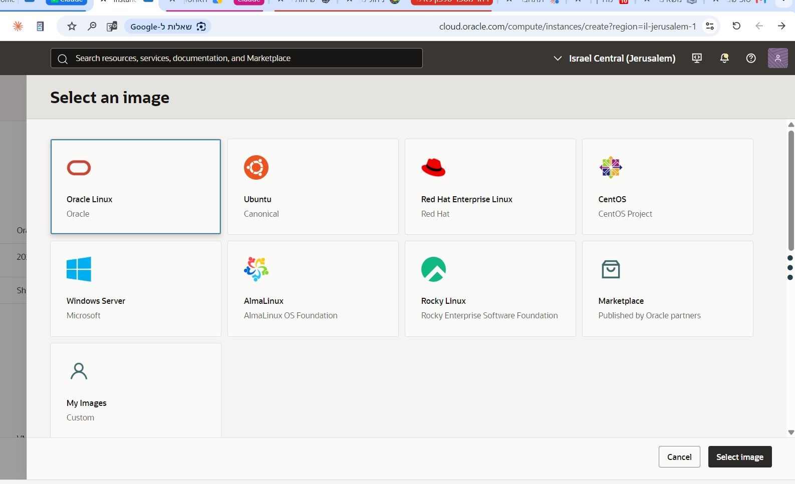The height and width of the screenshot is (484, 795).
Task: Click the translate page icon
Action: 112,27
